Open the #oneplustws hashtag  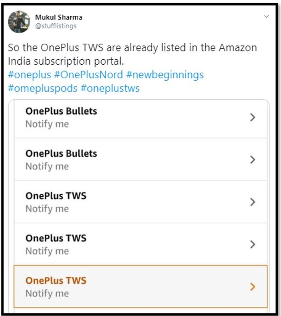(x=110, y=88)
